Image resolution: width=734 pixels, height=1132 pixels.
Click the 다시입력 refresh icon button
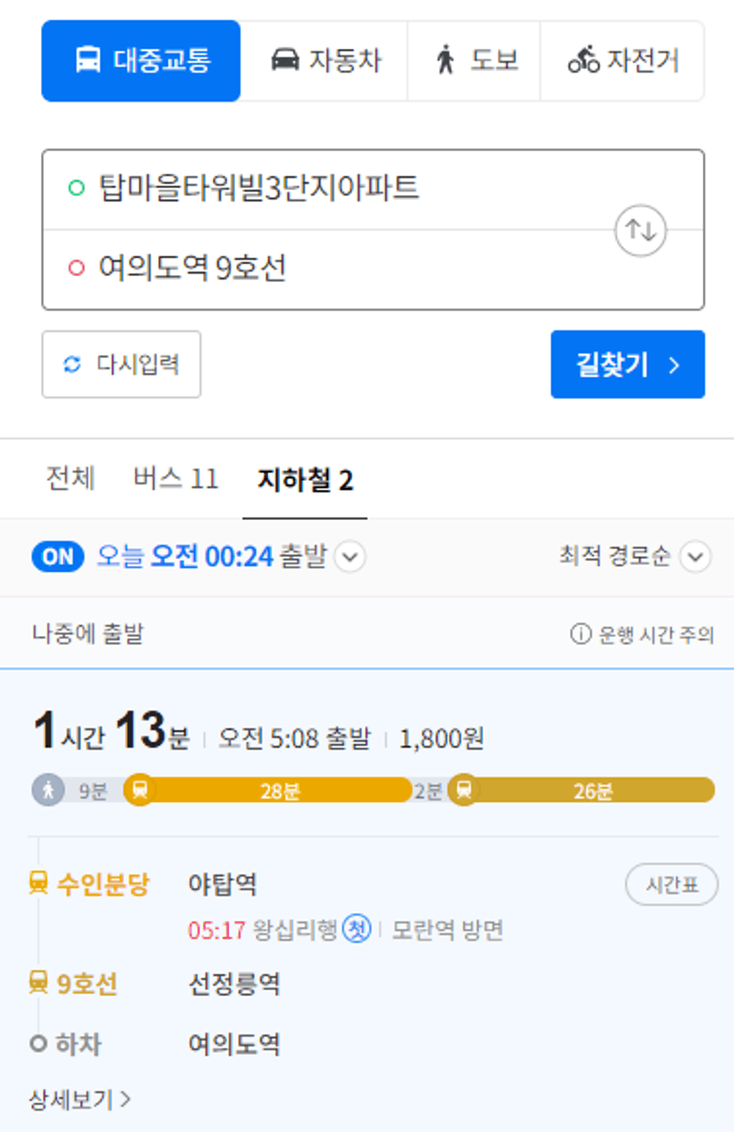pyautogui.click(x=122, y=365)
